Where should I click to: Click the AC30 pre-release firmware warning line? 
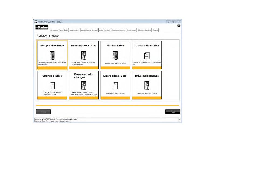(x=56, y=119)
